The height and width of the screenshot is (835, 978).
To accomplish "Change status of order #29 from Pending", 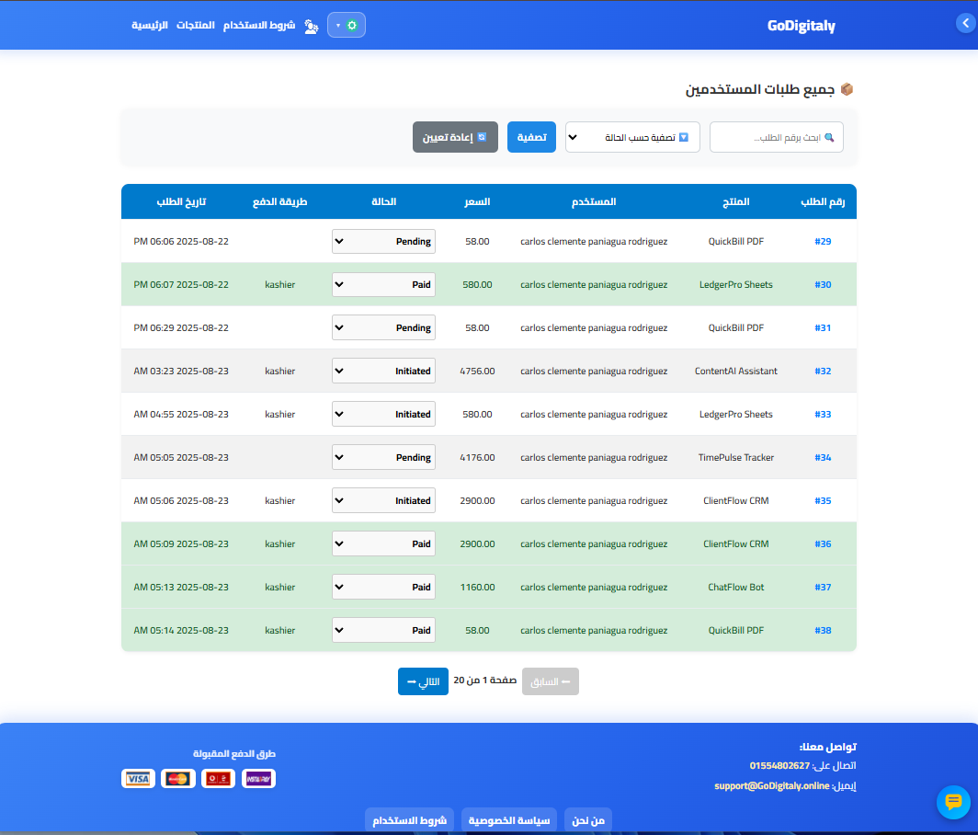I will (383, 241).
